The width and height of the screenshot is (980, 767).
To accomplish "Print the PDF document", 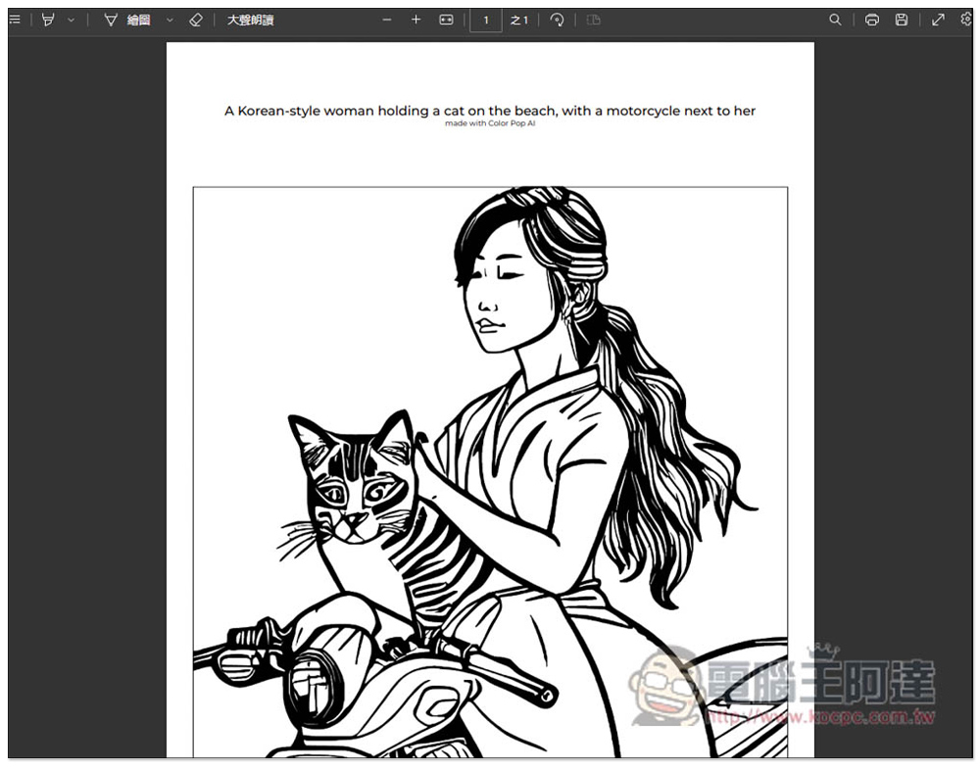I will [872, 20].
